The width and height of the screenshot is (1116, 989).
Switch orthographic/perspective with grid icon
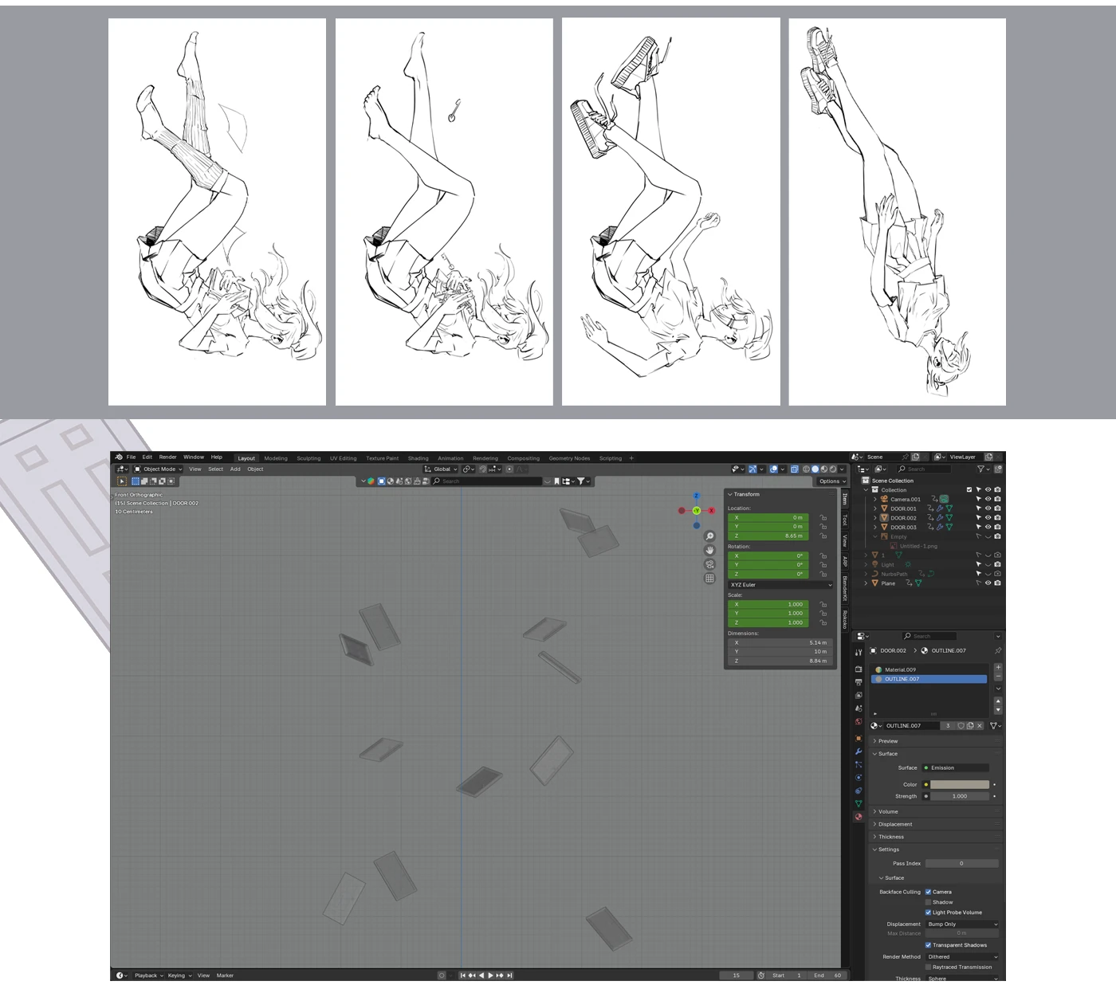tap(709, 579)
